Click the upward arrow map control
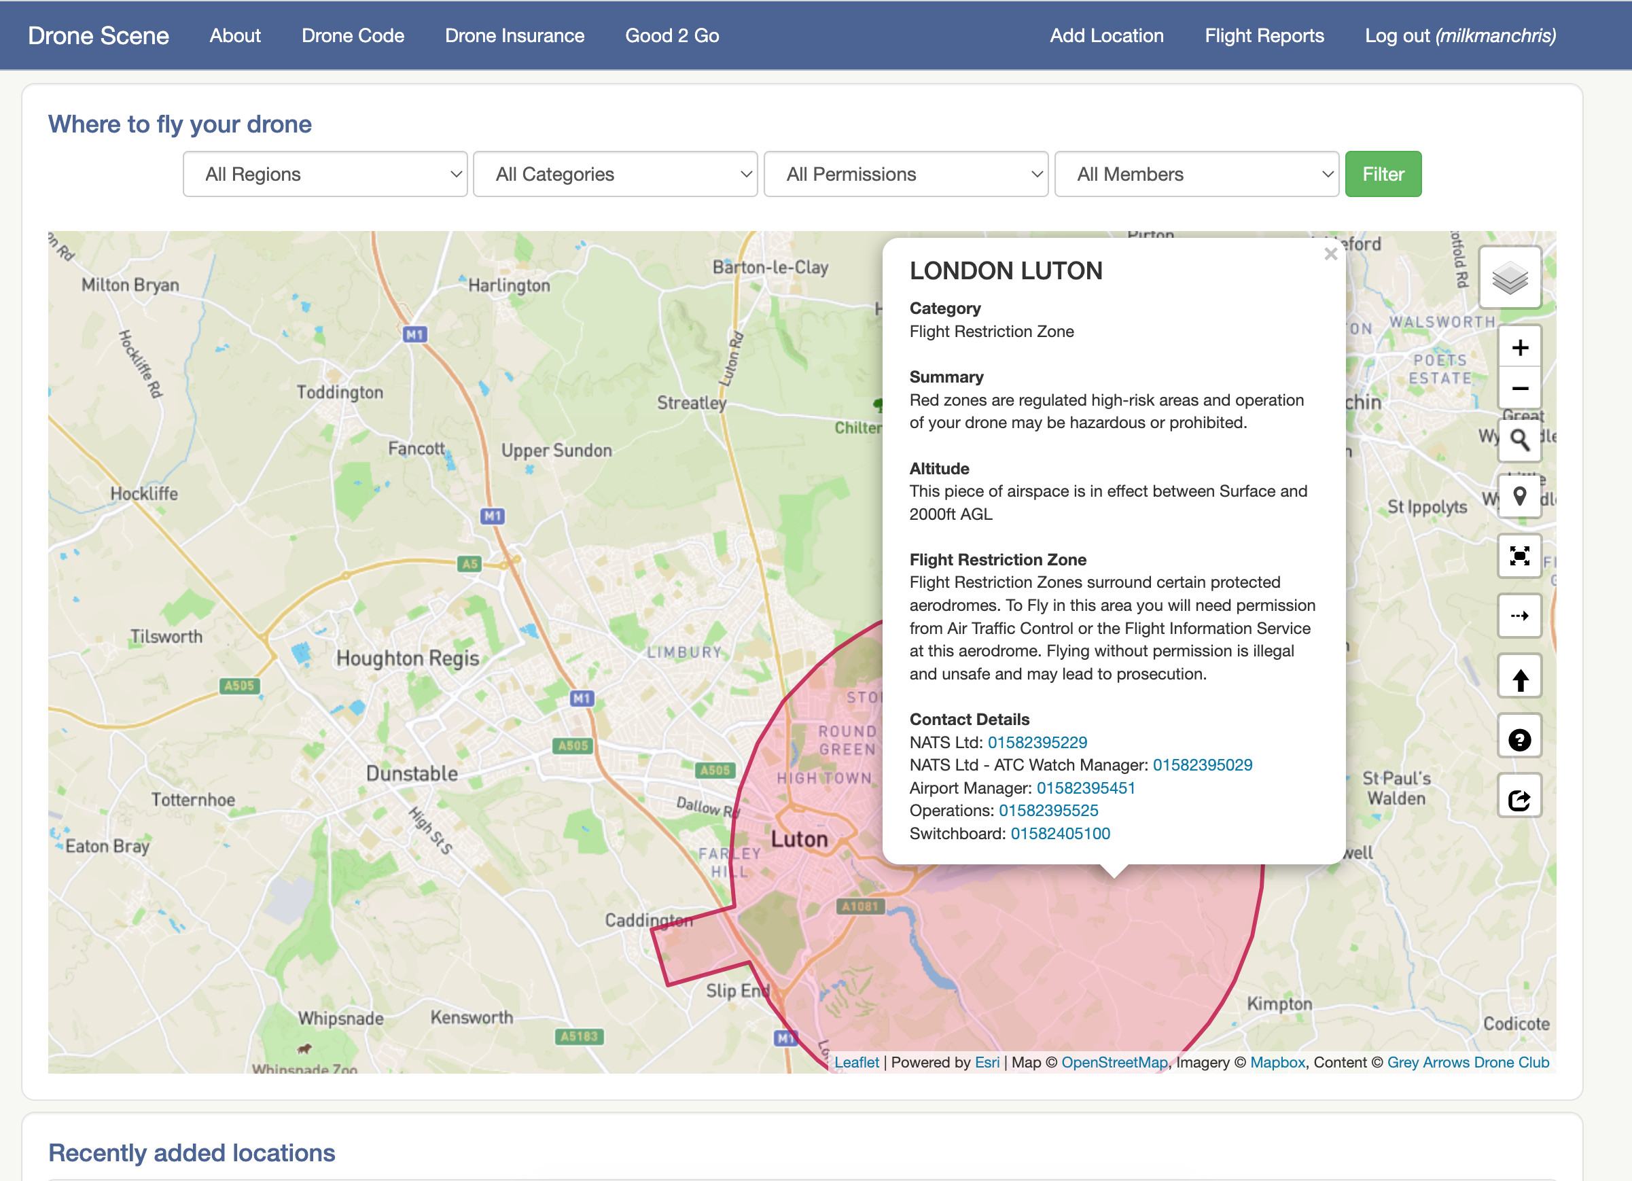Screen dimensions: 1632x1181 1519,677
